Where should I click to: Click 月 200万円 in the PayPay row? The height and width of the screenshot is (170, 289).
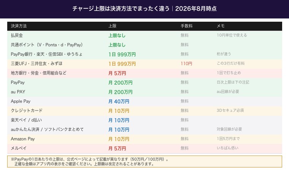pyautogui.click(x=121, y=83)
